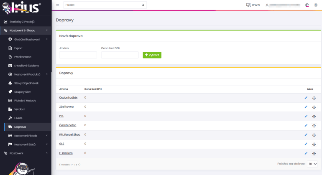Click the Irius logo

(22, 8)
